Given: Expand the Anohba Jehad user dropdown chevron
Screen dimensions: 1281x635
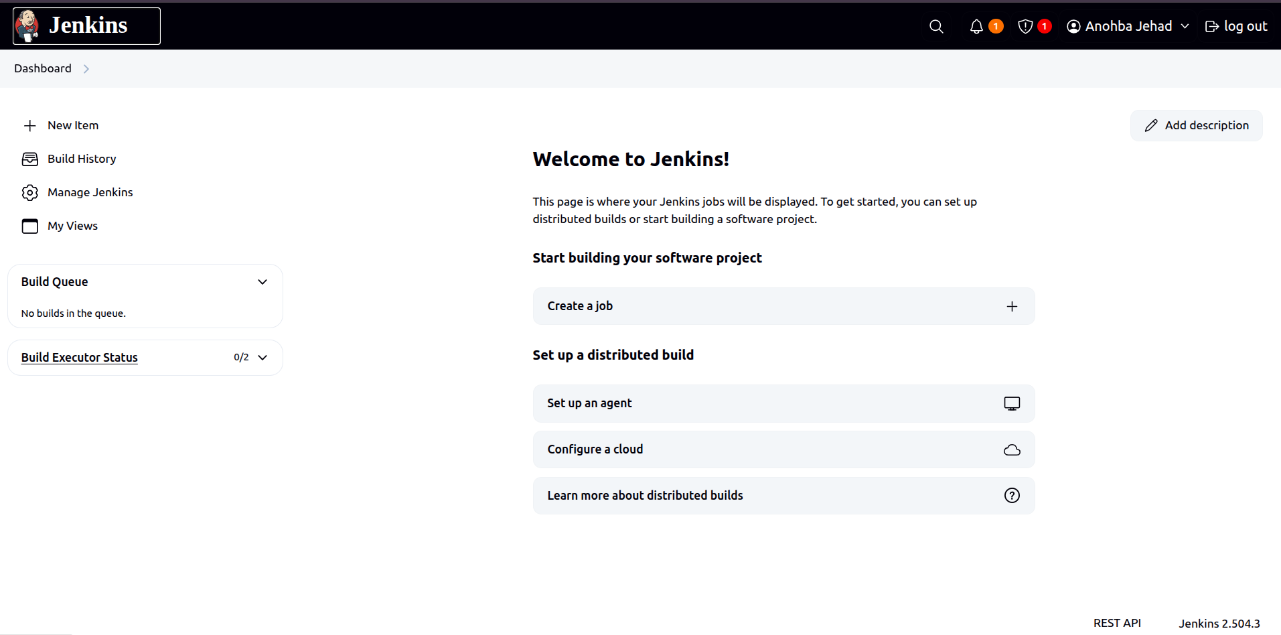Looking at the screenshot, I should pos(1185,26).
